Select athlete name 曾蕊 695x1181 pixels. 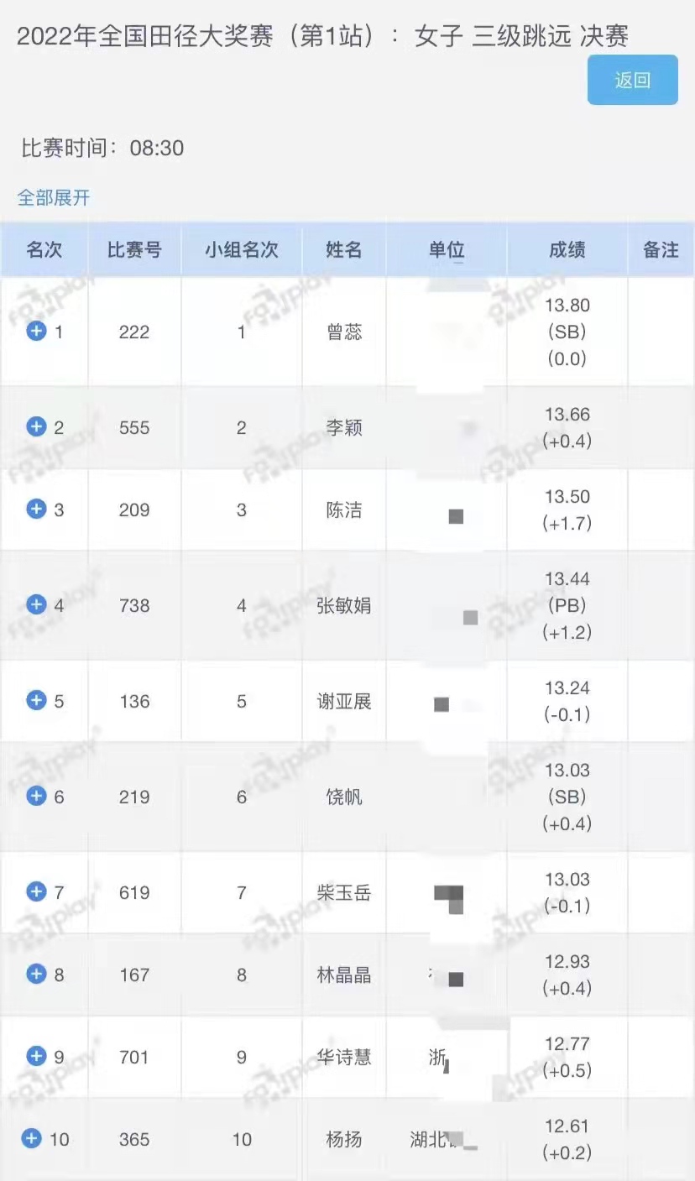coord(344,332)
